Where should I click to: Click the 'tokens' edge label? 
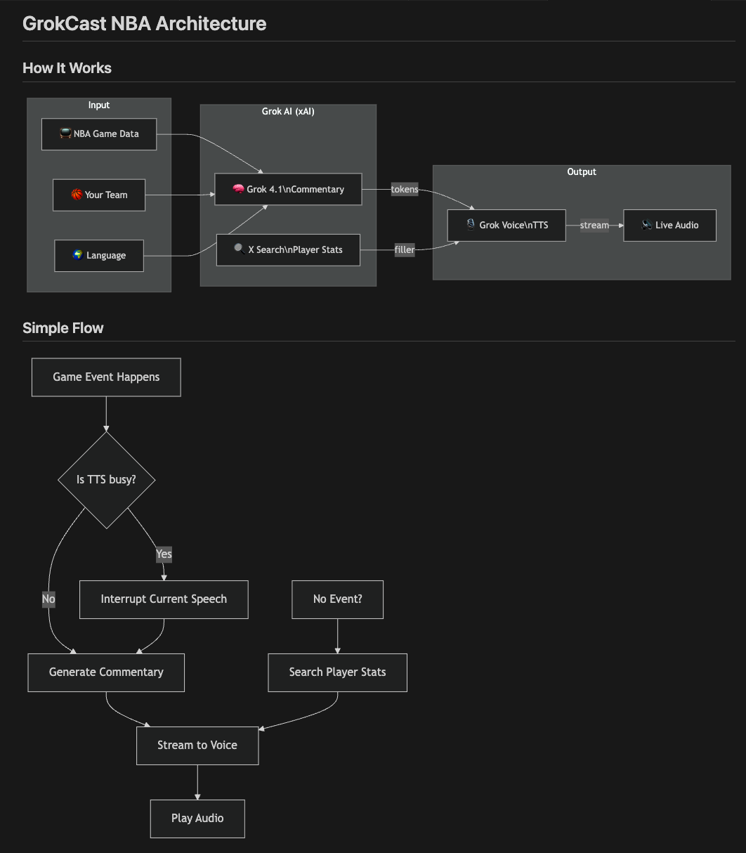405,189
